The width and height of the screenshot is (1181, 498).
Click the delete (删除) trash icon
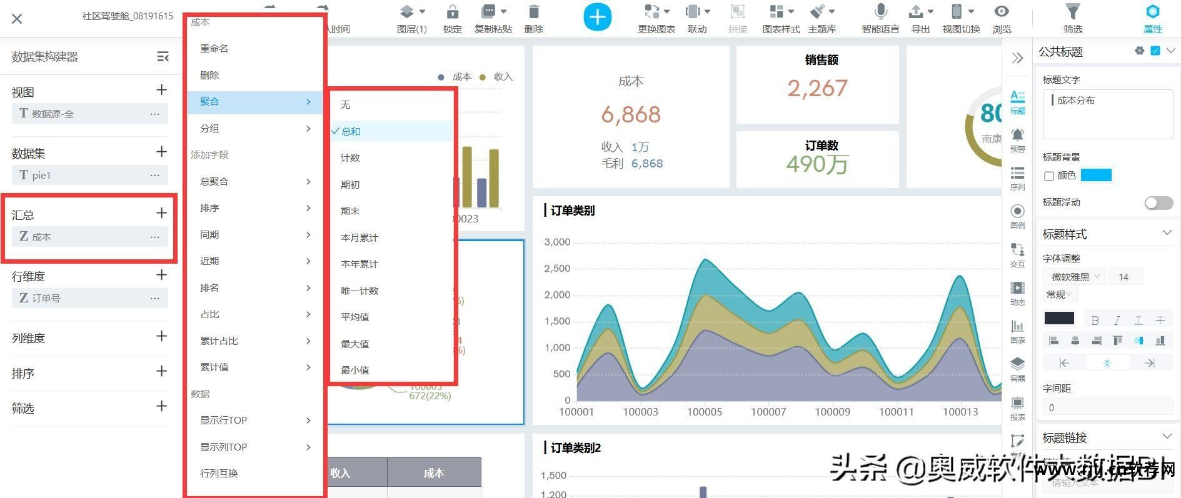(x=534, y=12)
